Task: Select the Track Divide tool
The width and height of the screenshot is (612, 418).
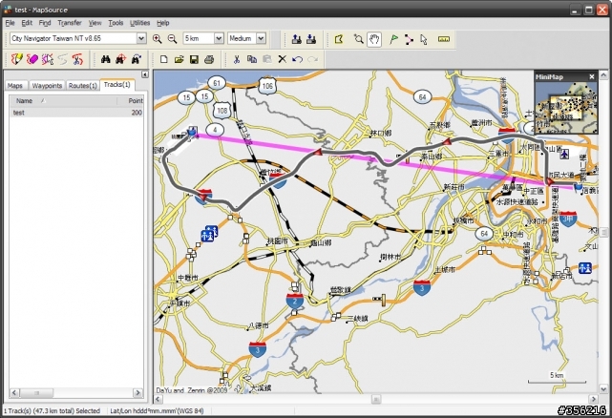Action: click(48, 59)
